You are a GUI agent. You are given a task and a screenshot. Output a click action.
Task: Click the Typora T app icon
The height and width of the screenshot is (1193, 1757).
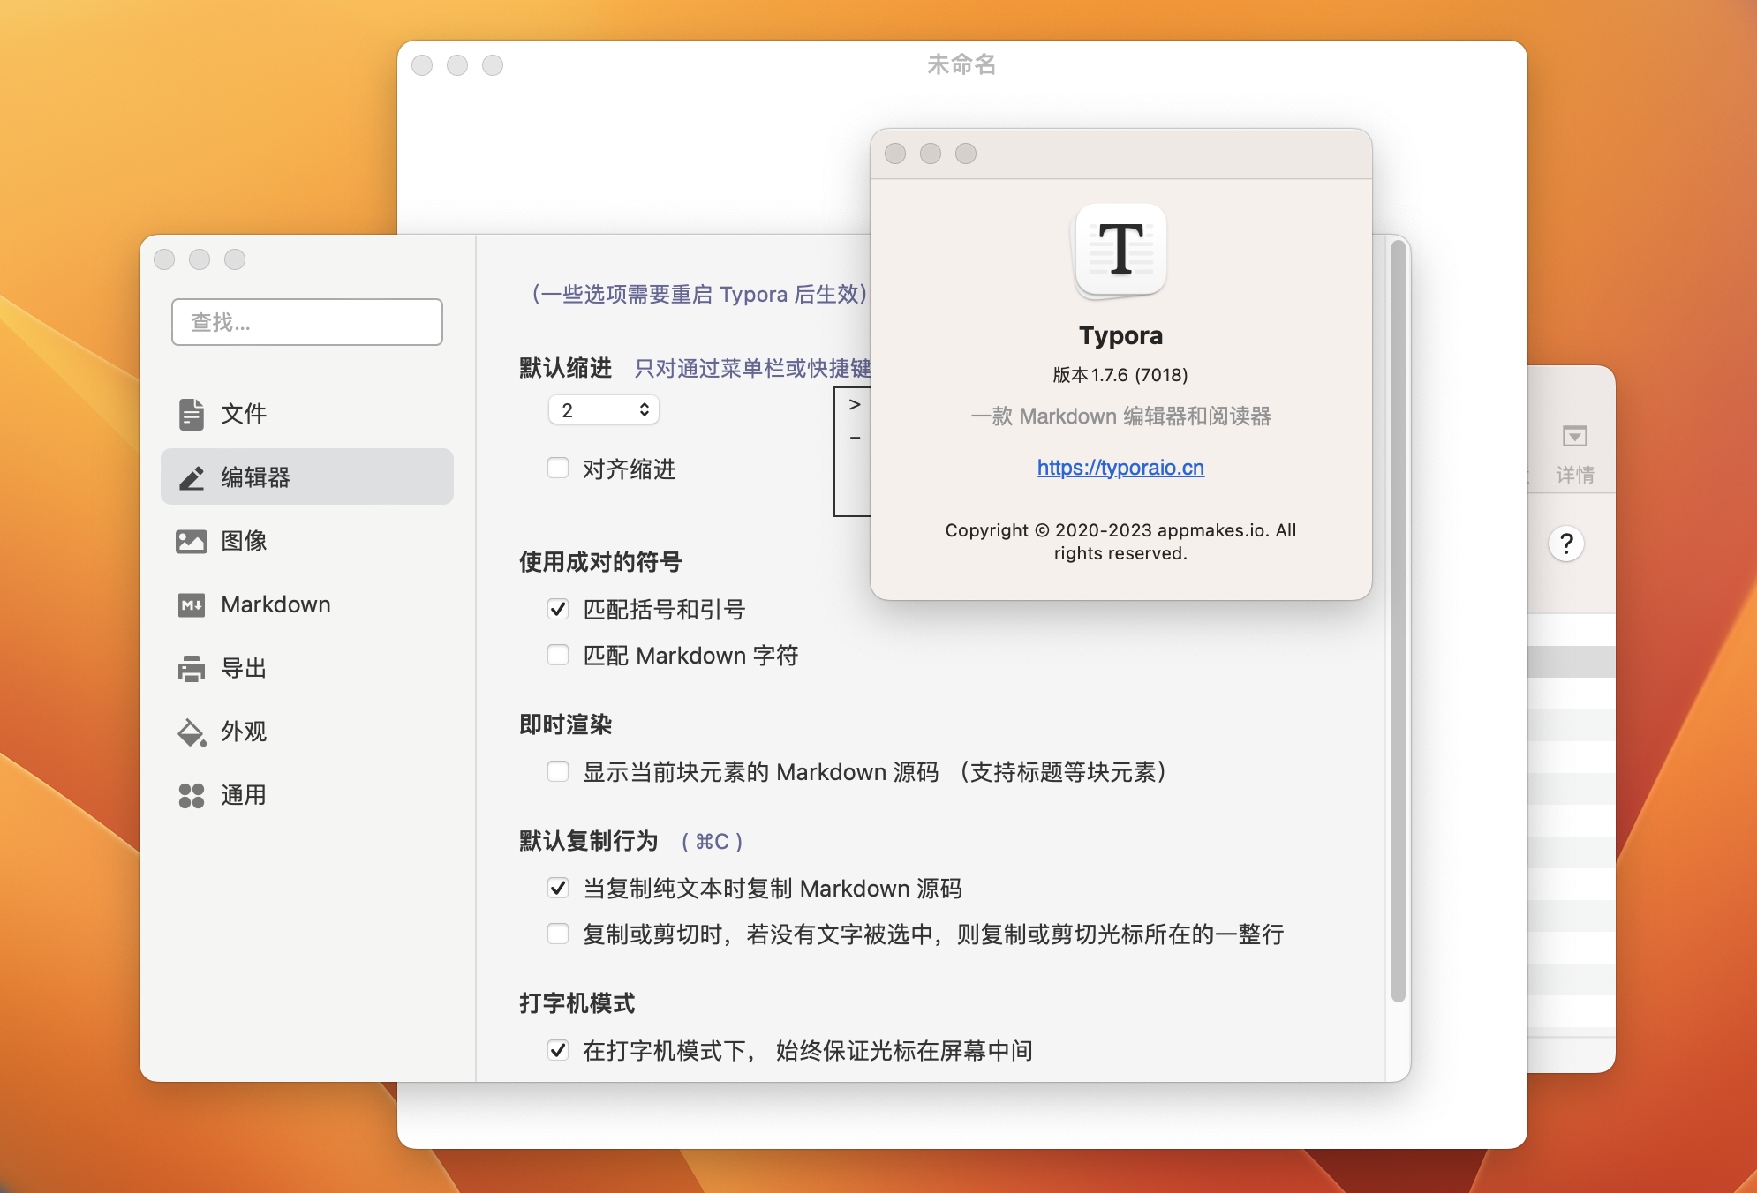coord(1120,251)
